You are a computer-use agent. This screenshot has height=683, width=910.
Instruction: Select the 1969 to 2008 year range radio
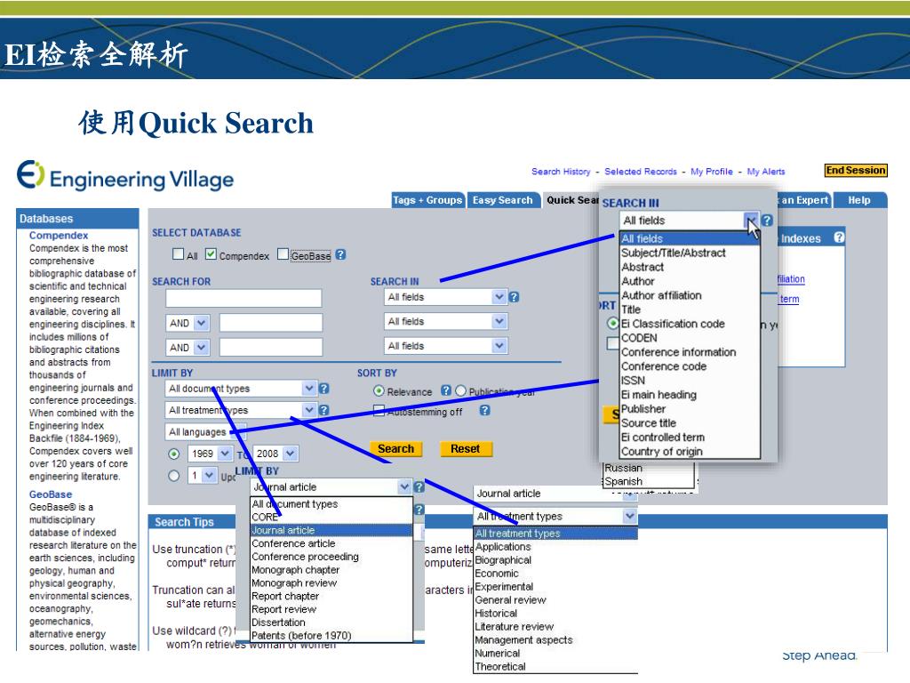pos(173,454)
